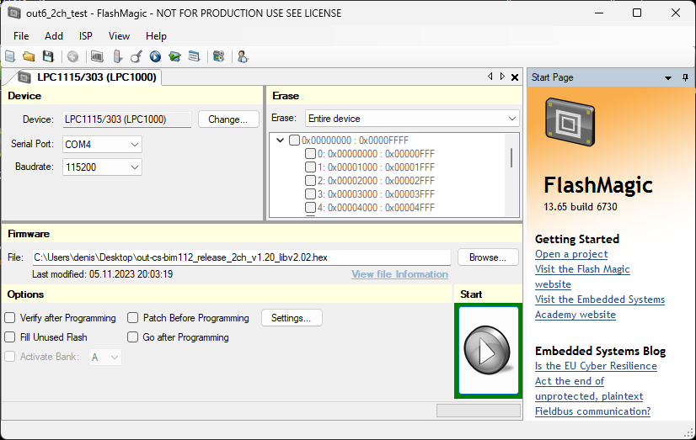Viewport: 696px width, 440px height.
Task: Follow the View file Information link
Action: click(x=399, y=274)
